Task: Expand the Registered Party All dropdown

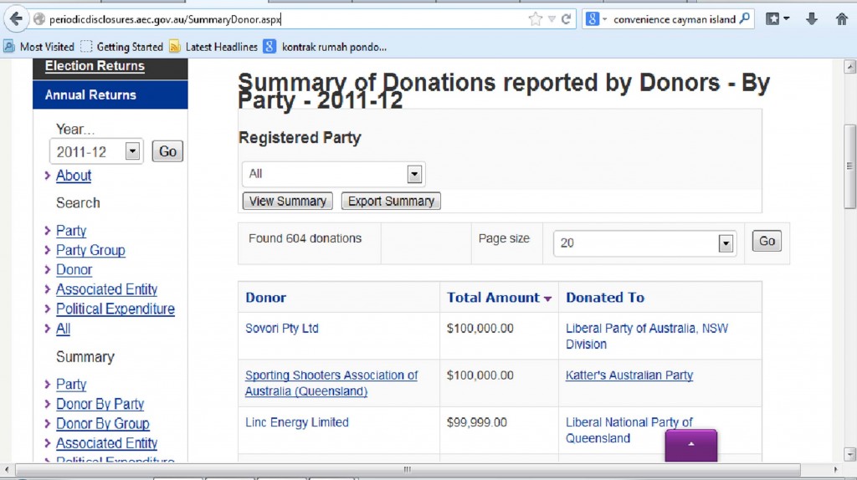Action: 333,174
